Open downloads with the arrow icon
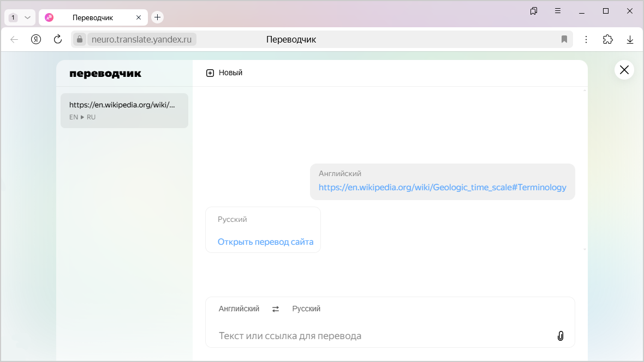644x362 pixels. [x=630, y=39]
